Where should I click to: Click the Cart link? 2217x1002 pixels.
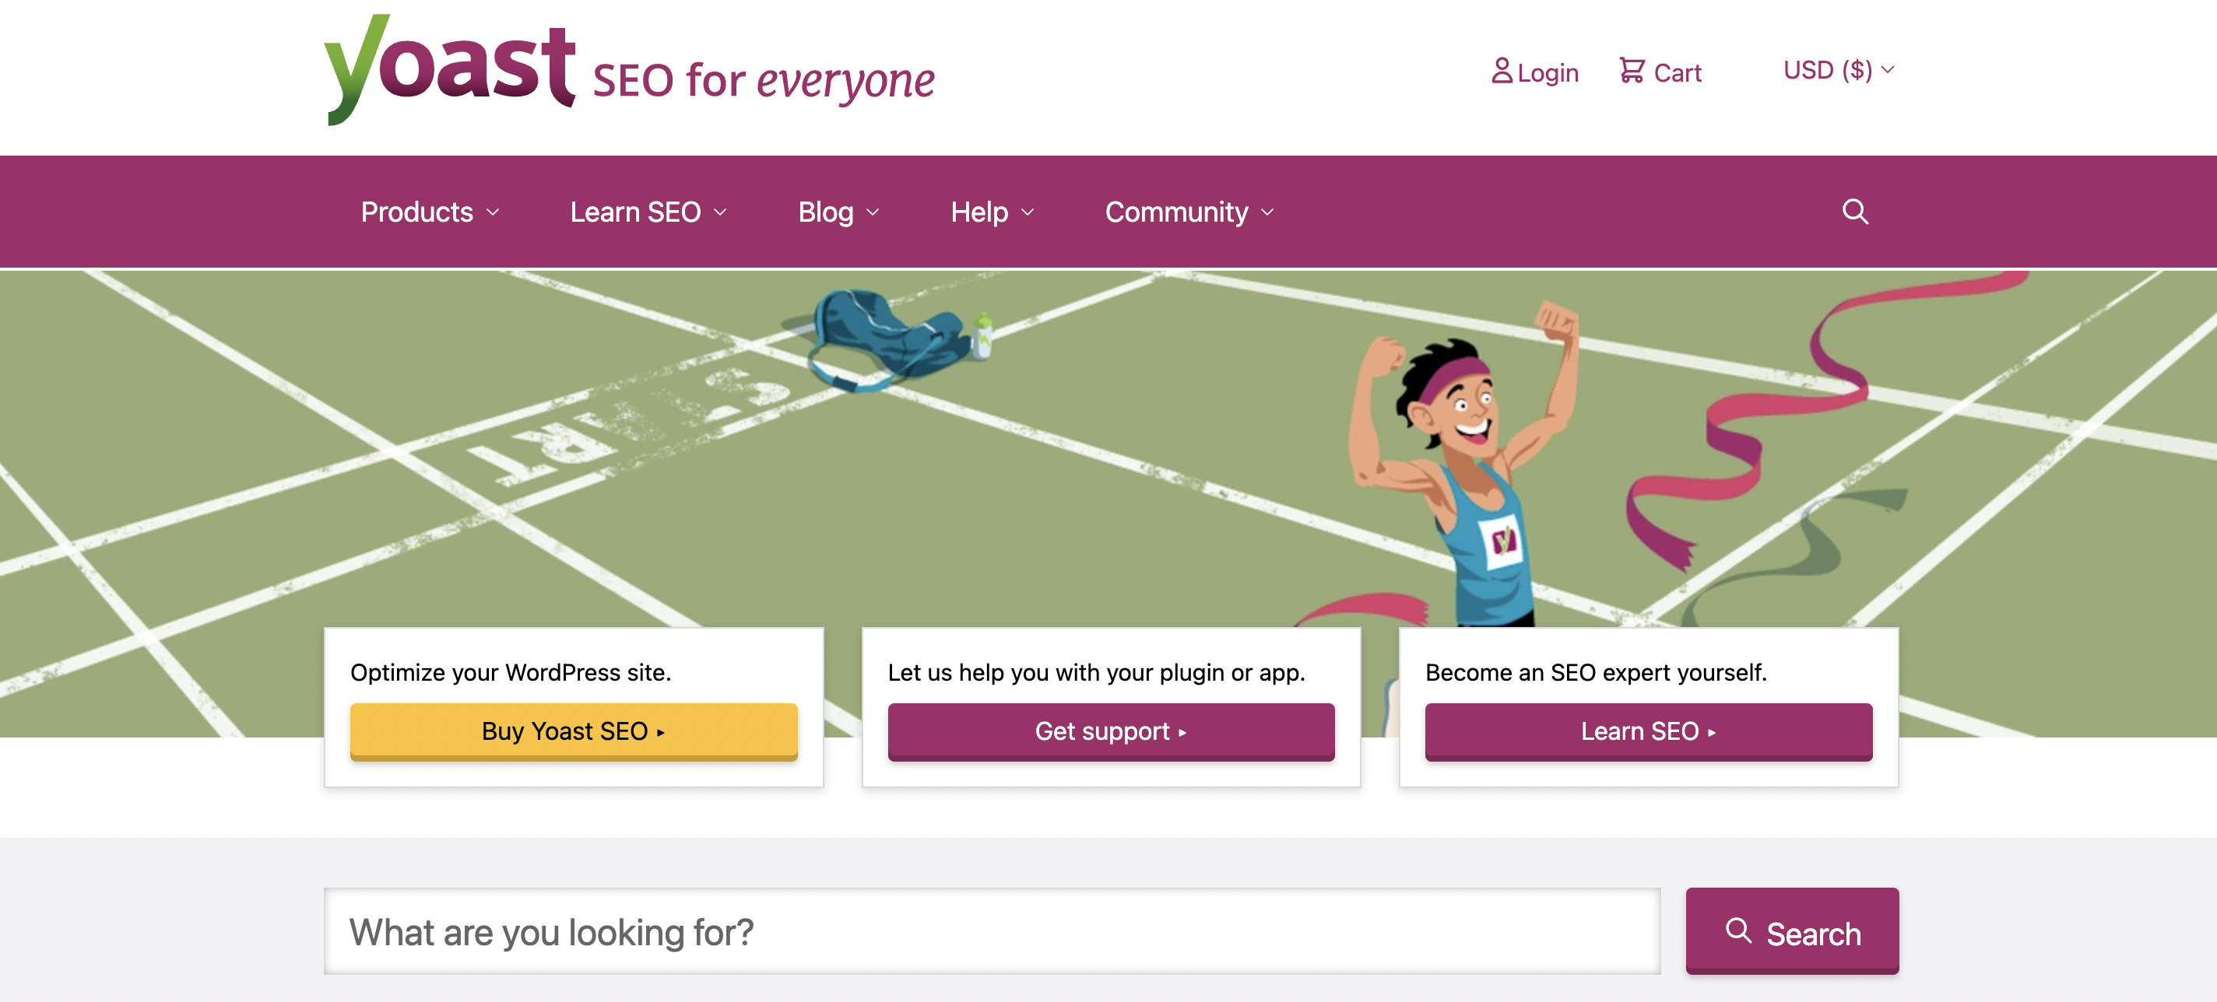1660,72
